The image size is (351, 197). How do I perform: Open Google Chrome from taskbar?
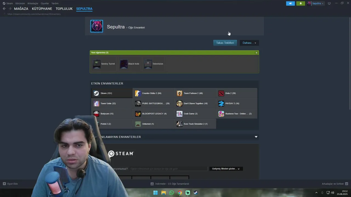tap(180, 193)
